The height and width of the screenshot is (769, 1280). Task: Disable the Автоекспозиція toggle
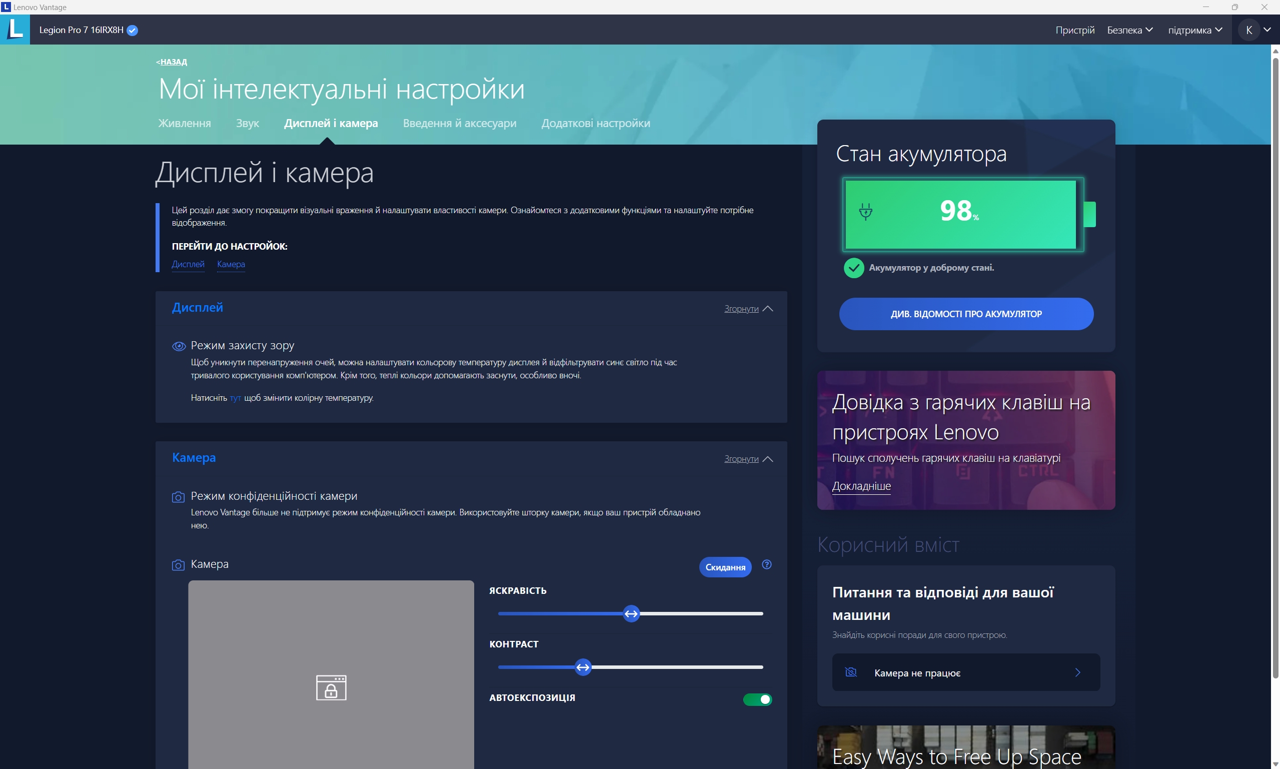pyautogui.click(x=757, y=699)
